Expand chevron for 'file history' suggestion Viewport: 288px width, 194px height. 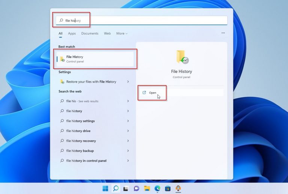(128, 111)
